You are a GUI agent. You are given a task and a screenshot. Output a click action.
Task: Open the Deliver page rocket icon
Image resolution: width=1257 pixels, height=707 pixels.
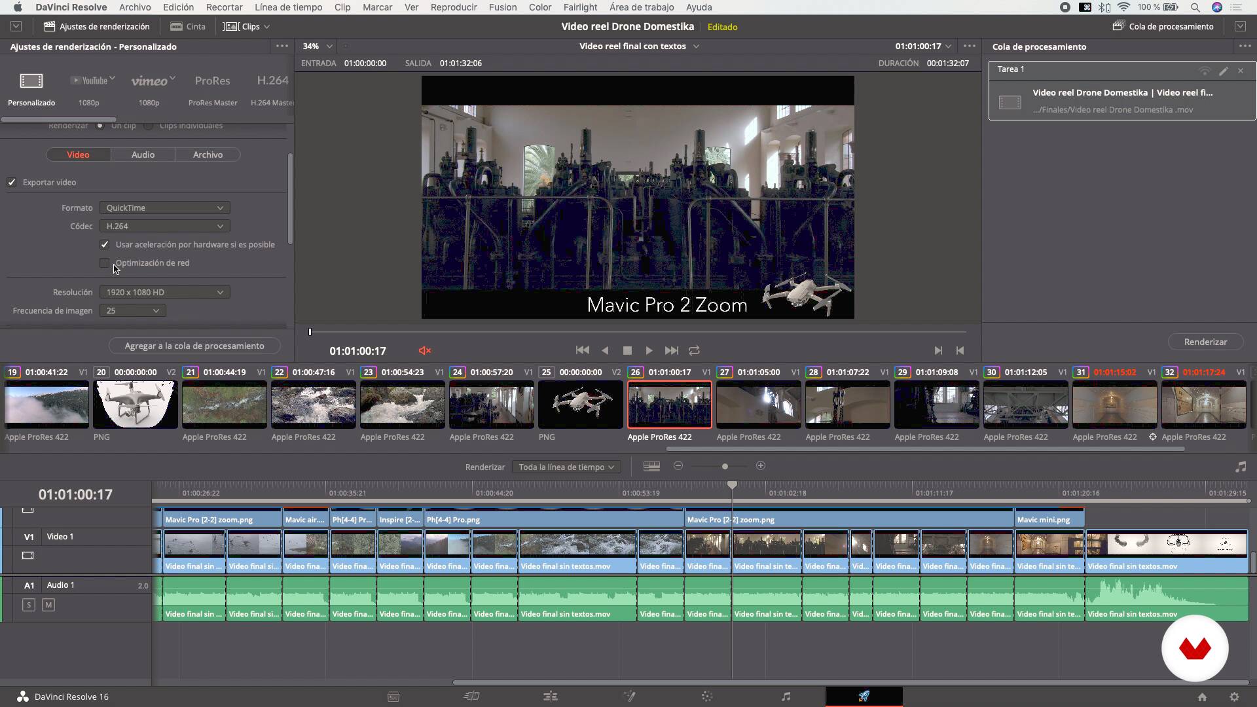coord(864,697)
